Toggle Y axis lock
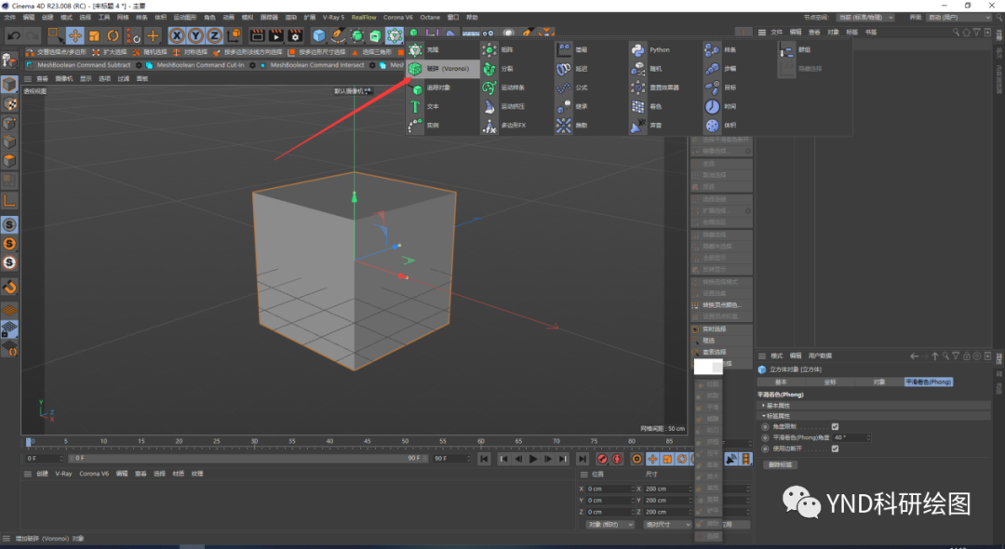The image size is (1005, 549). click(x=195, y=36)
